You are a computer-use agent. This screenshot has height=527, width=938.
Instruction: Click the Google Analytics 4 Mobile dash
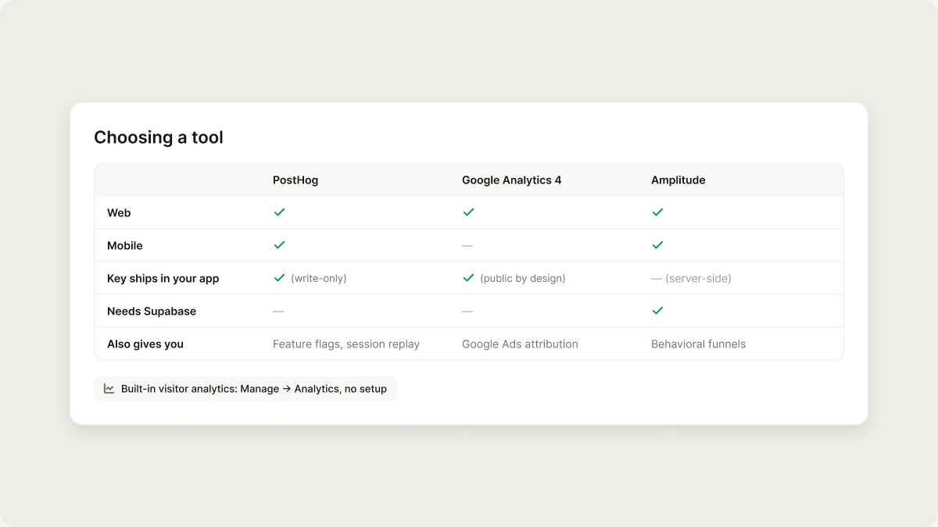[x=467, y=245]
